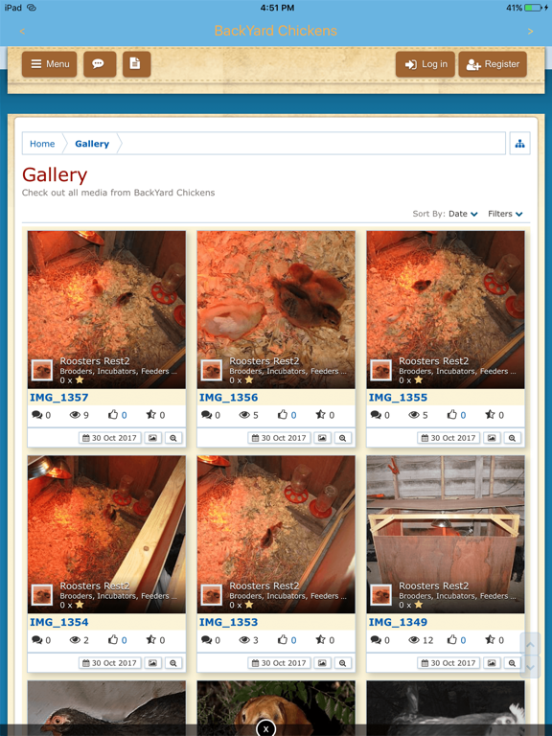This screenshot has height=736, width=552.
Task: Open the Home breadcrumb link
Action: pyautogui.click(x=42, y=144)
